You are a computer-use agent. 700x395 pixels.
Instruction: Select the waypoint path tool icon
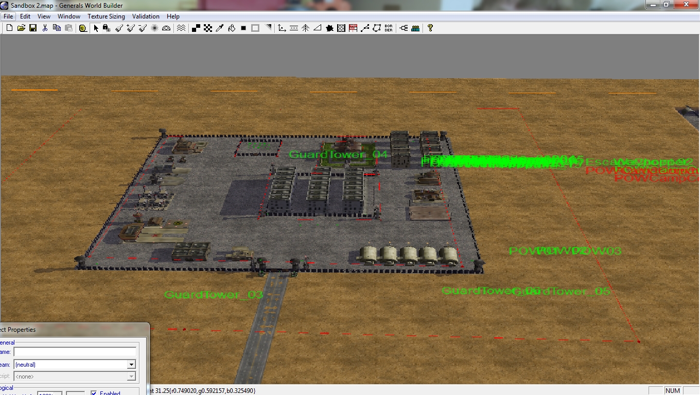pyautogui.click(x=365, y=28)
